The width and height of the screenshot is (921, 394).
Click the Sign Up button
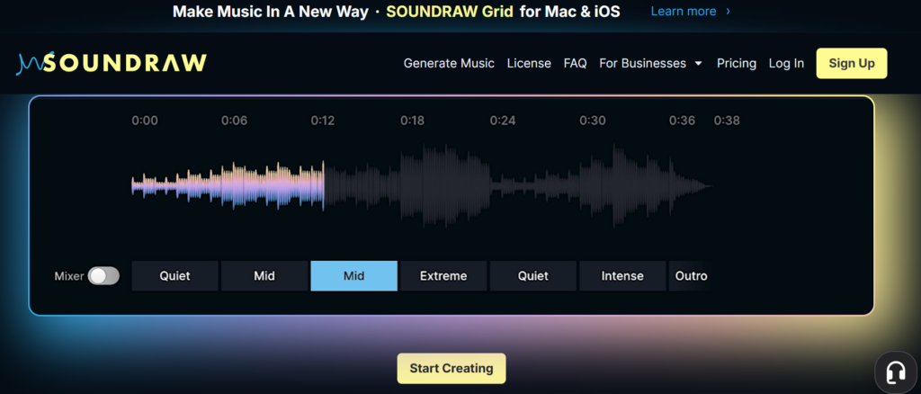pos(852,63)
